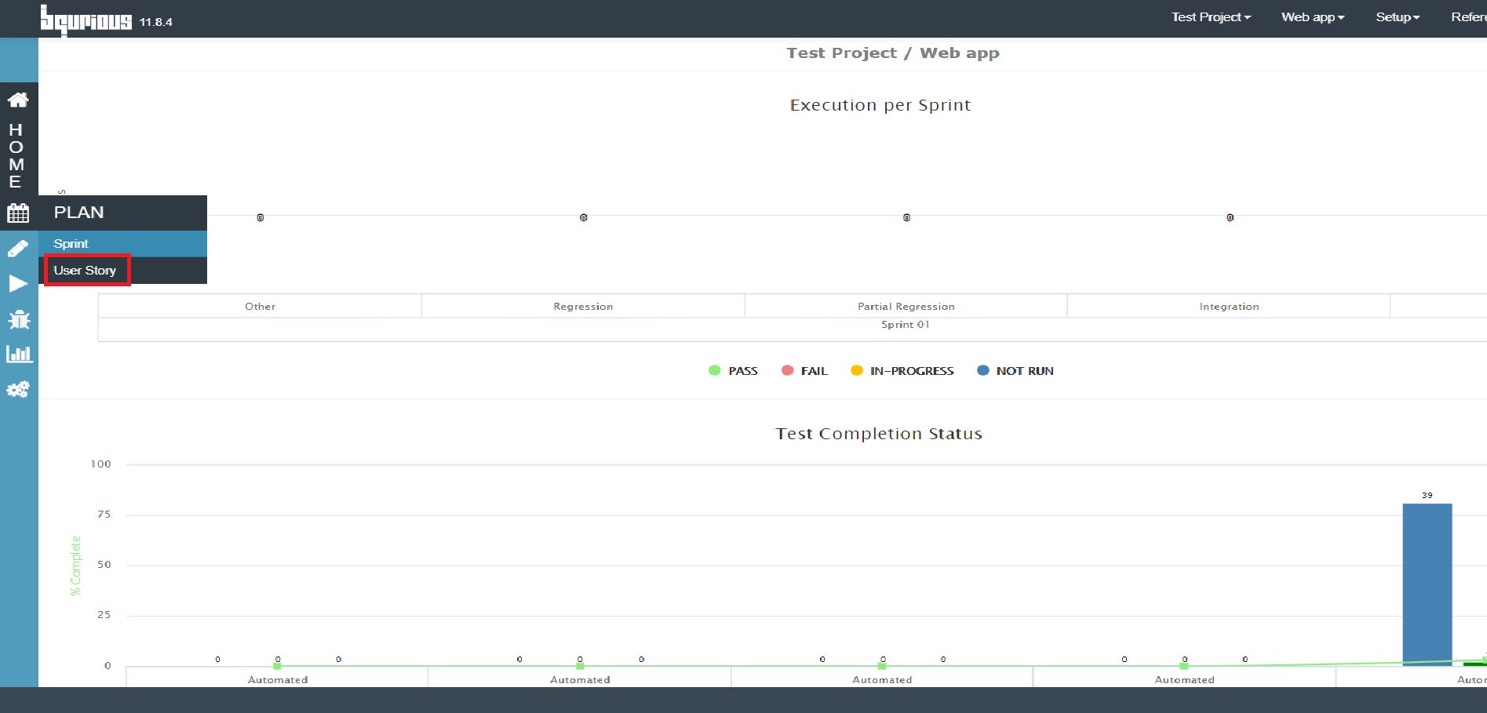Expand the Test Project dropdown

point(1211,17)
